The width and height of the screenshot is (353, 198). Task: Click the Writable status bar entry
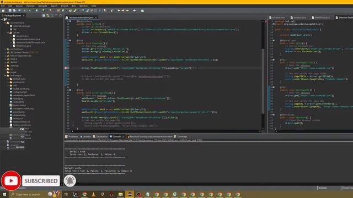323,188
